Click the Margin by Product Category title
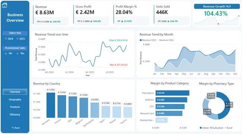Viewport: 242px width, 134px height. [170, 83]
